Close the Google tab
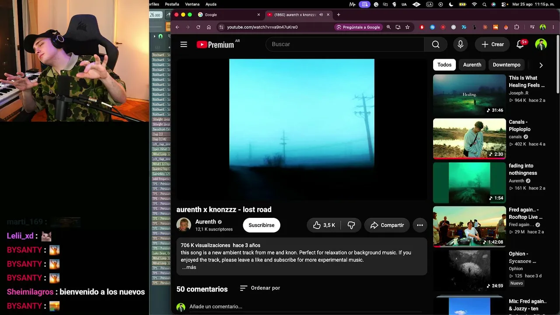 tap(259, 15)
